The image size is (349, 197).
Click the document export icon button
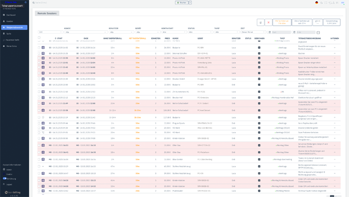tap(261, 22)
